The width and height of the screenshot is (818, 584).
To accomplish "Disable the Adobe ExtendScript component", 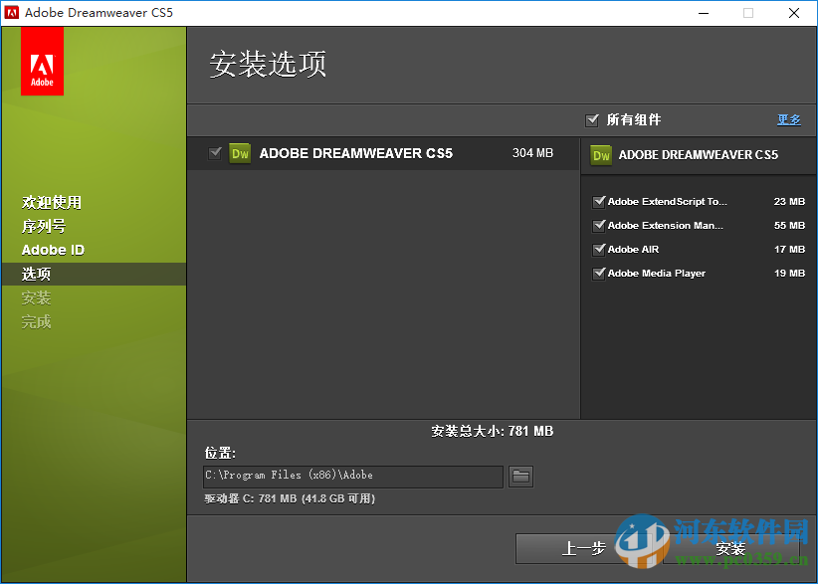I will click(x=598, y=201).
